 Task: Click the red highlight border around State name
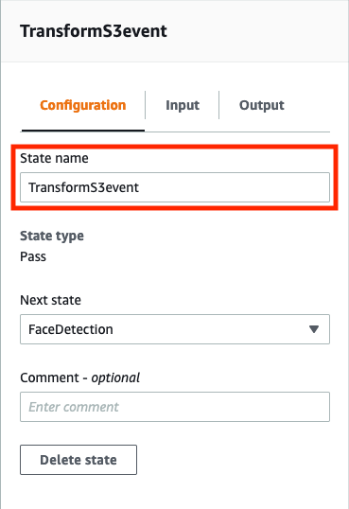(175, 147)
